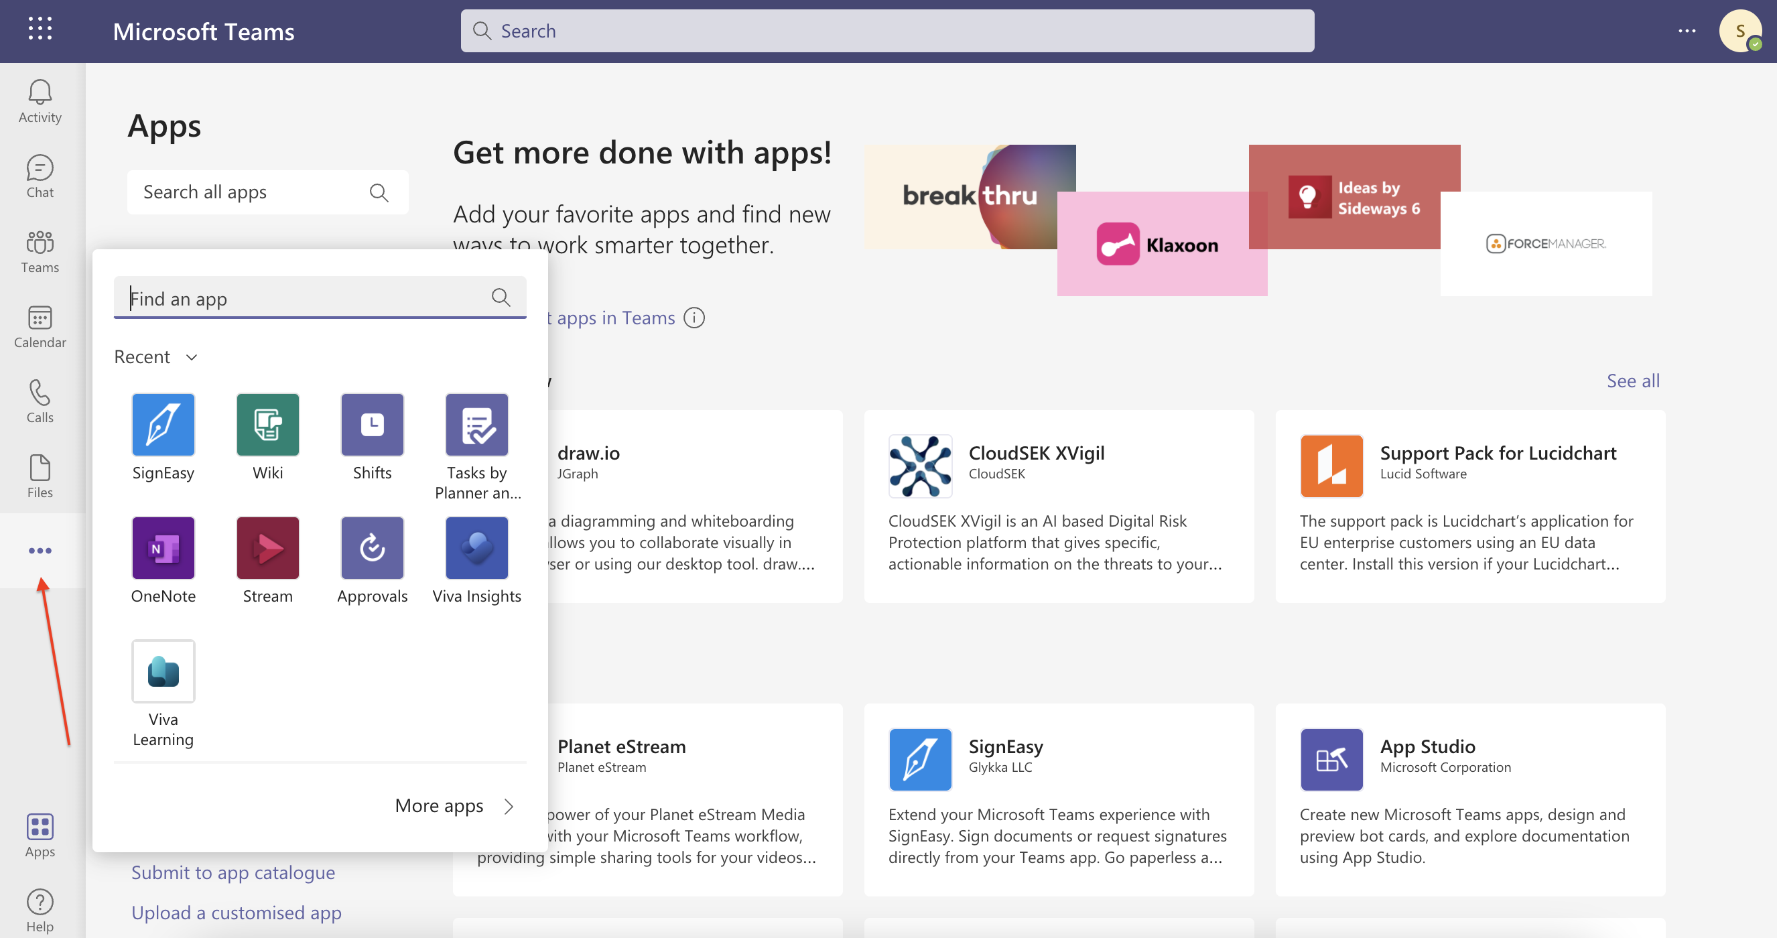This screenshot has height=938, width=1777.
Task: Click Upload a customised app link
Action: point(237,913)
